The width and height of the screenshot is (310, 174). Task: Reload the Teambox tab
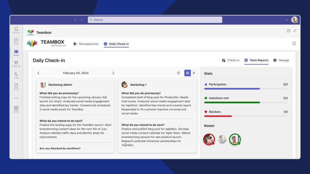pyautogui.click(x=294, y=44)
